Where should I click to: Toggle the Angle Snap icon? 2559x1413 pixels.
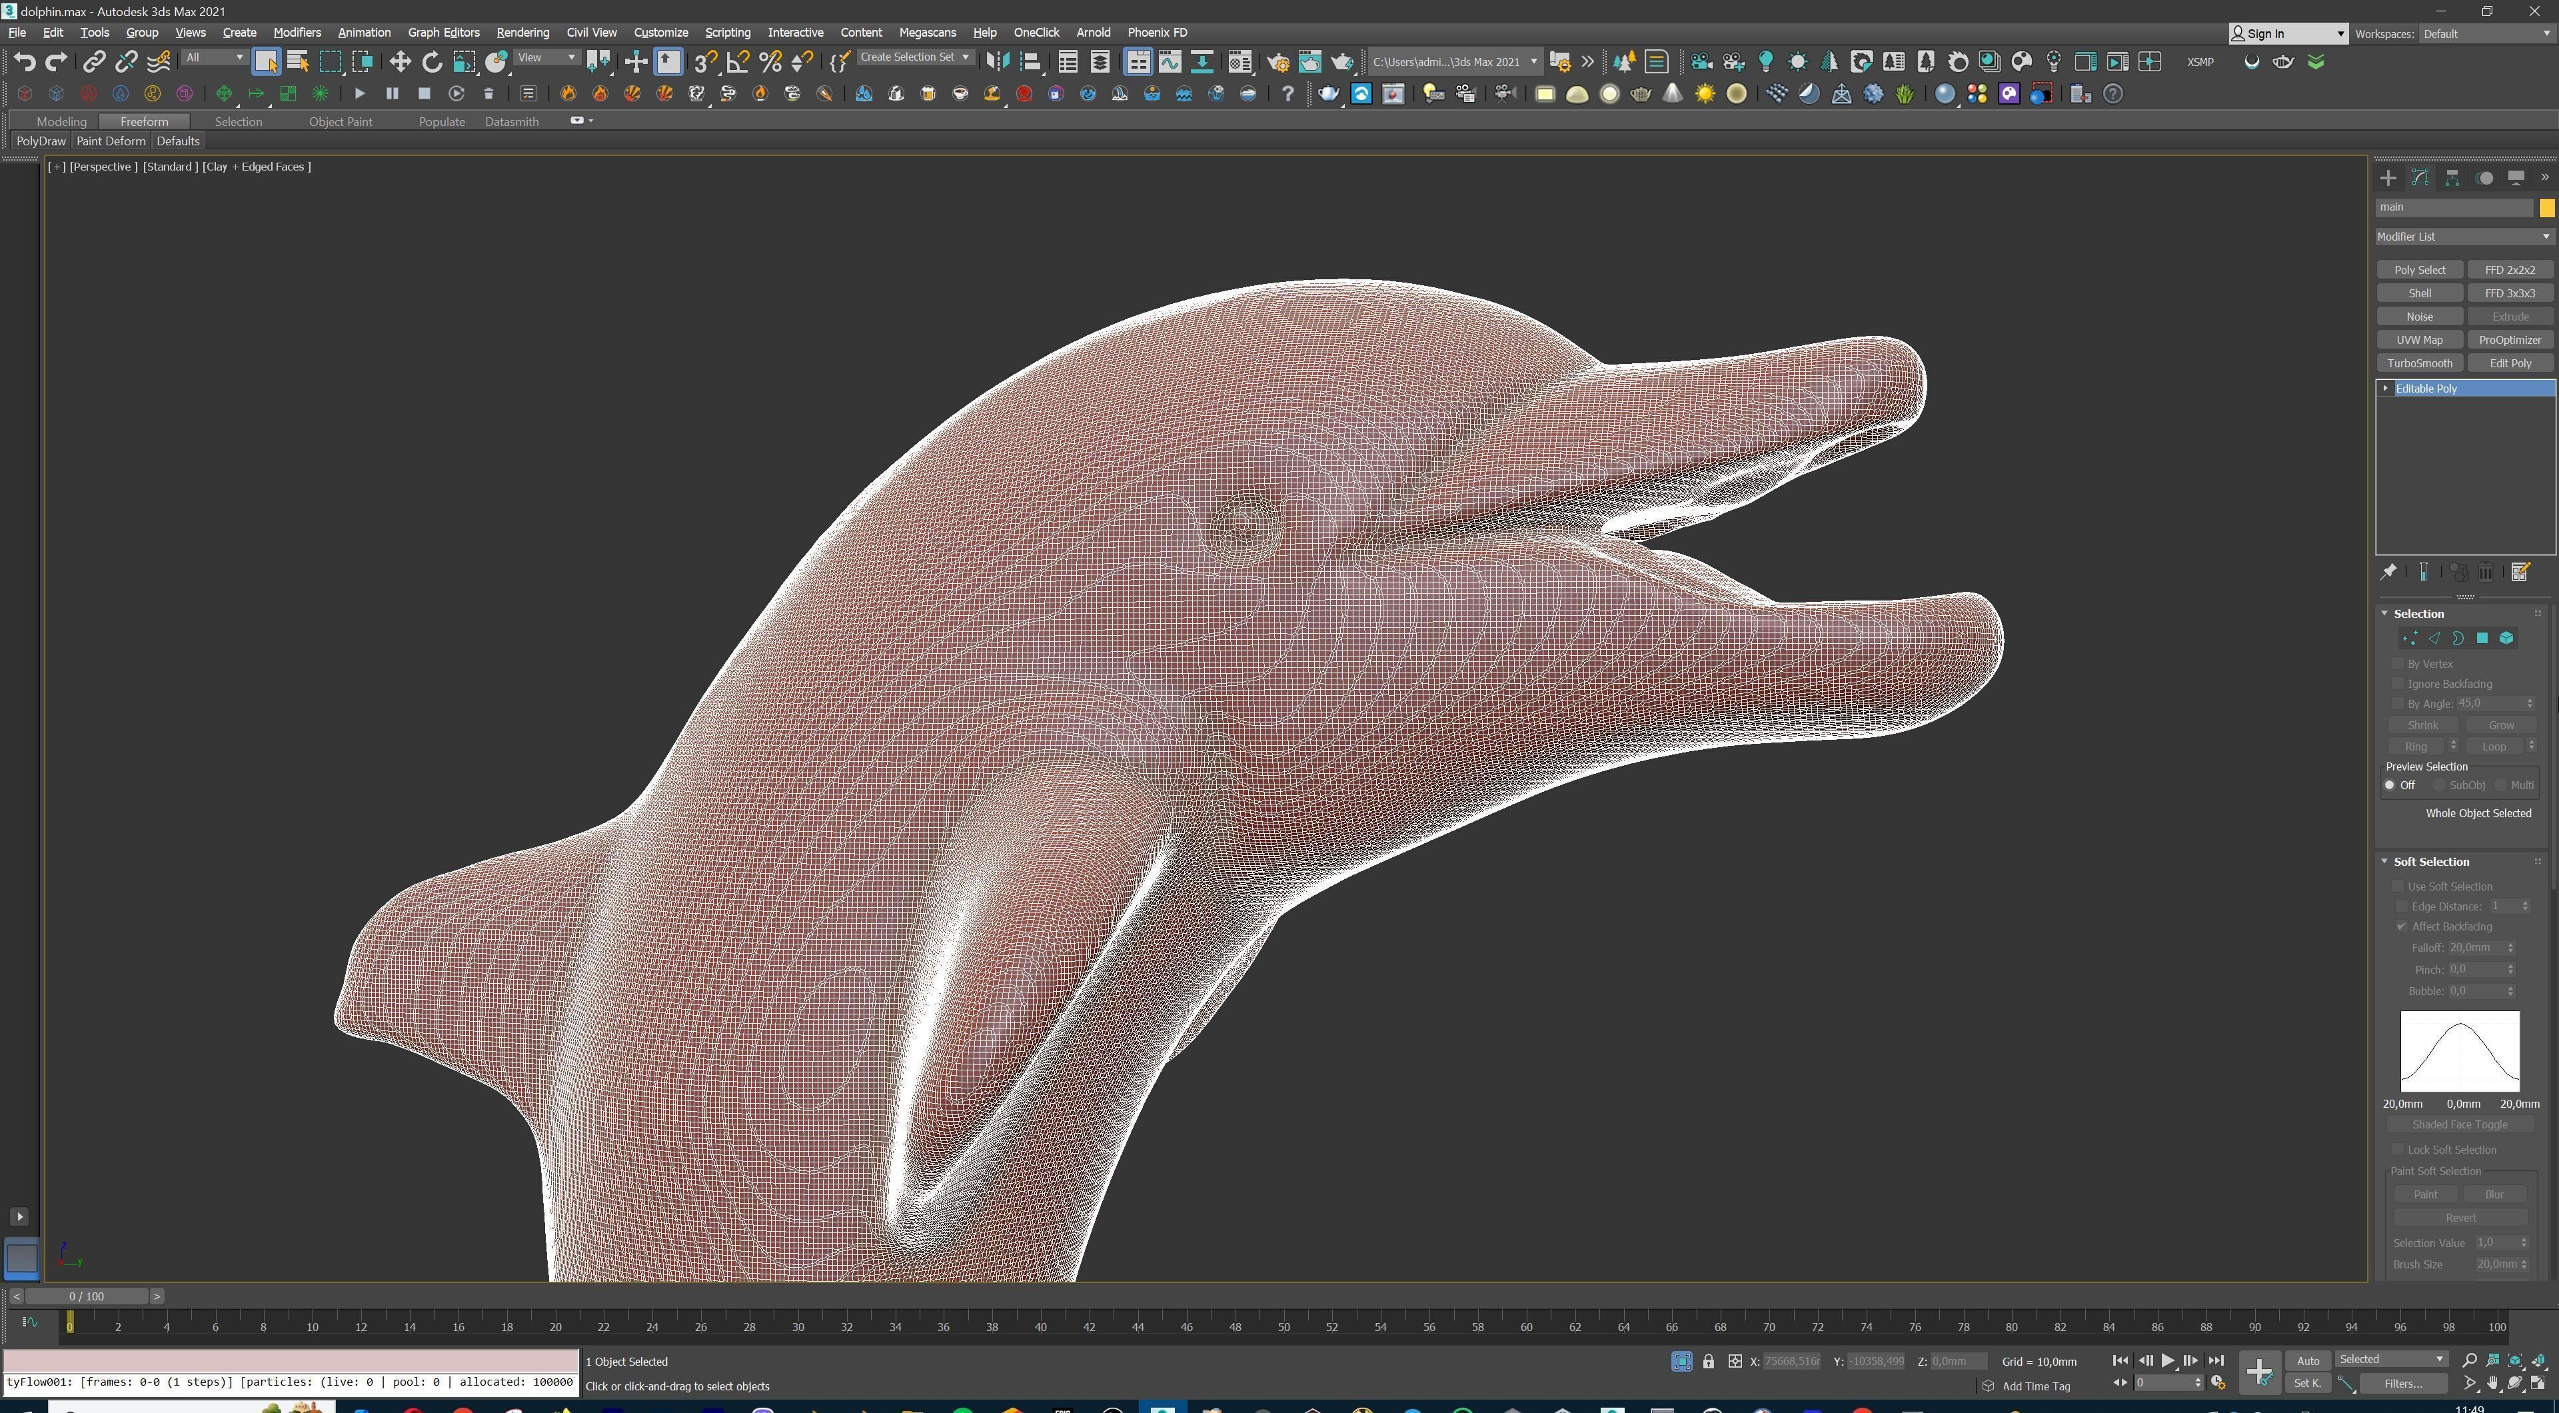point(737,61)
